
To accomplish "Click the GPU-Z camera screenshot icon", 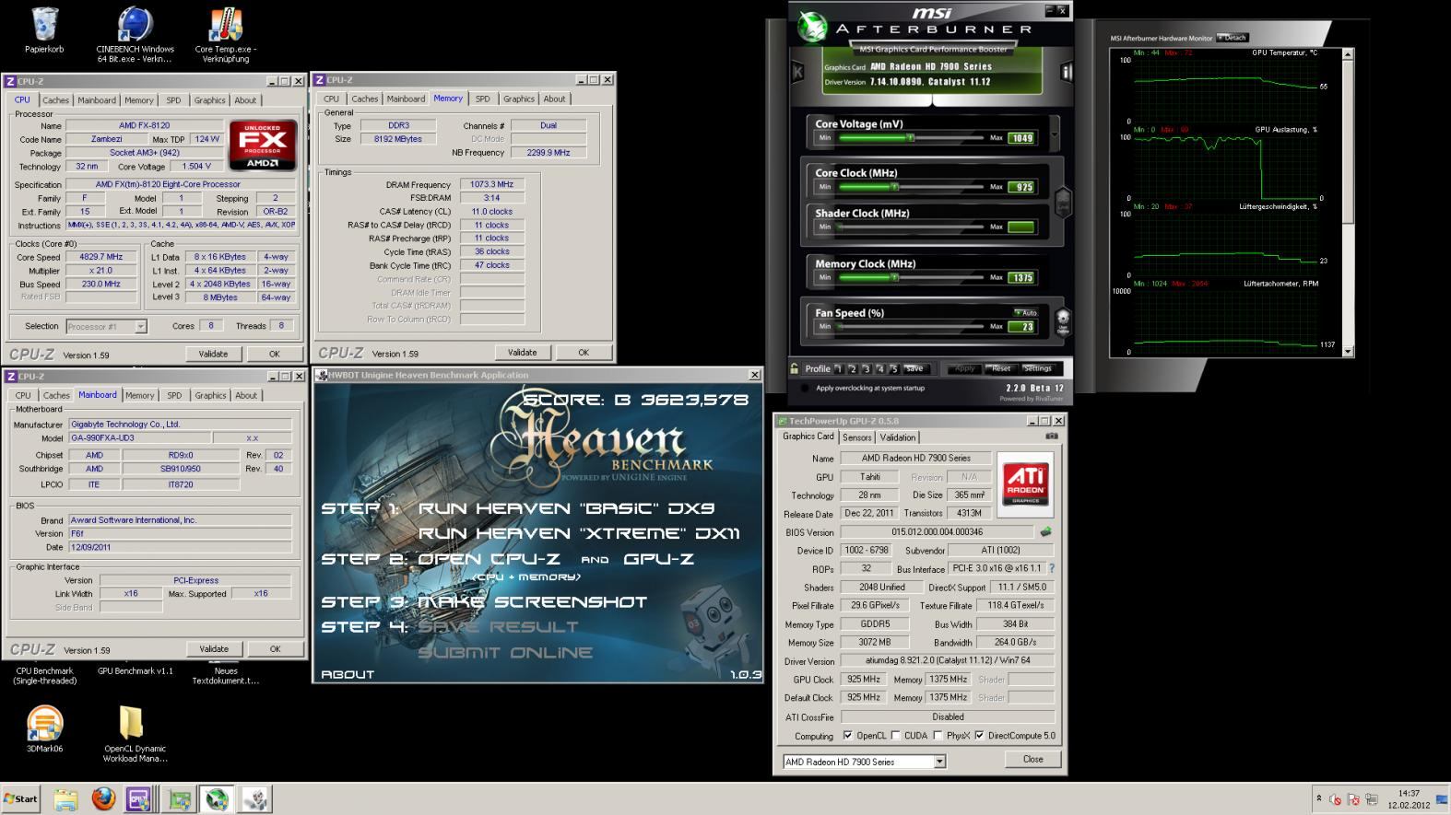I will [x=1051, y=436].
